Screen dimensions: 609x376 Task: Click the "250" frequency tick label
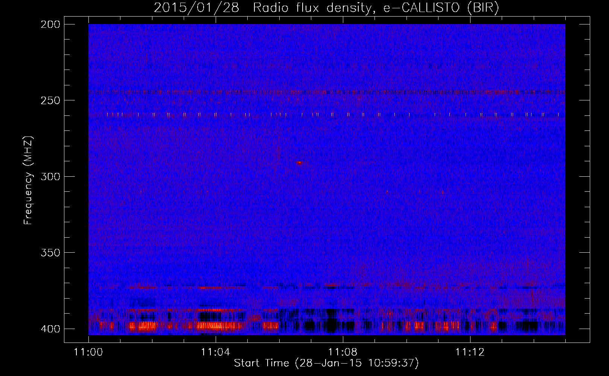[x=50, y=100]
